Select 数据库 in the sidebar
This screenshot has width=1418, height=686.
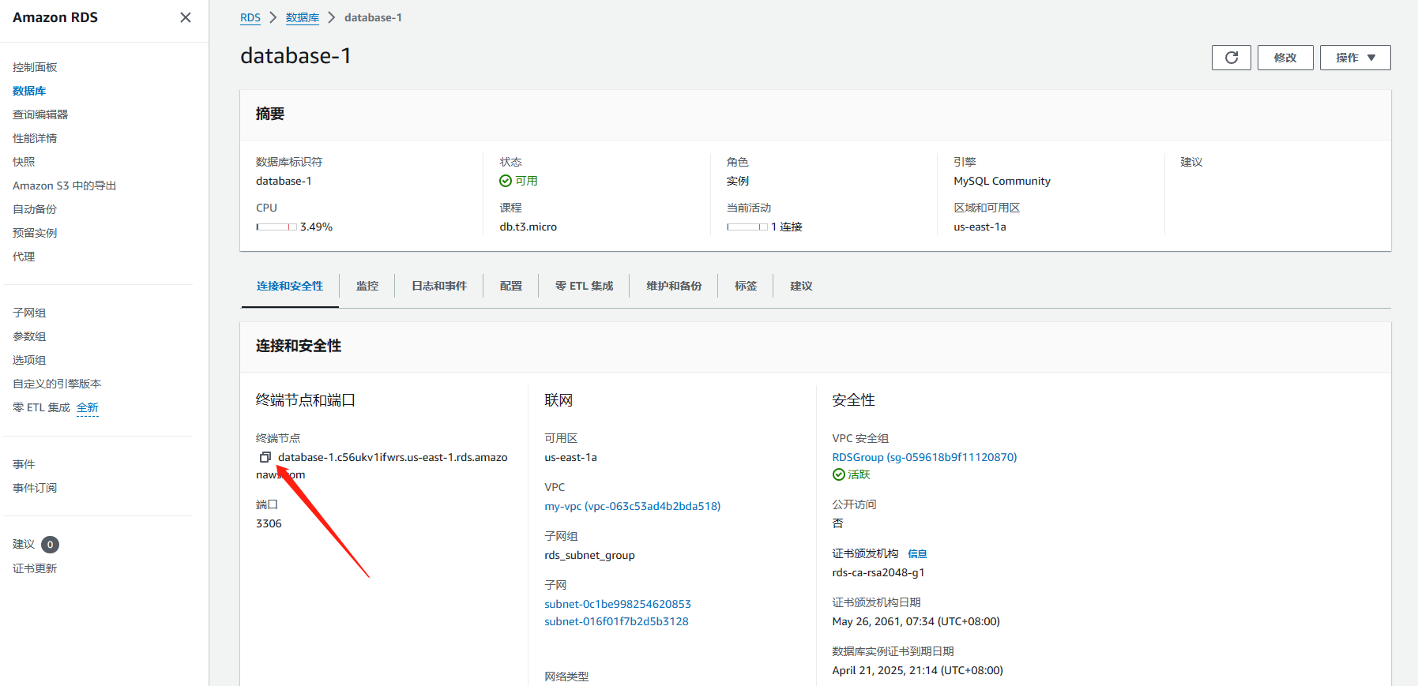[x=29, y=91]
